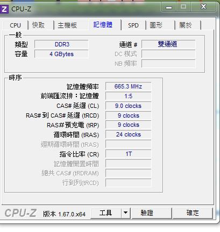Click the empty DC 模式 field
Viewport: 220px width, 232px height.
click(168, 54)
